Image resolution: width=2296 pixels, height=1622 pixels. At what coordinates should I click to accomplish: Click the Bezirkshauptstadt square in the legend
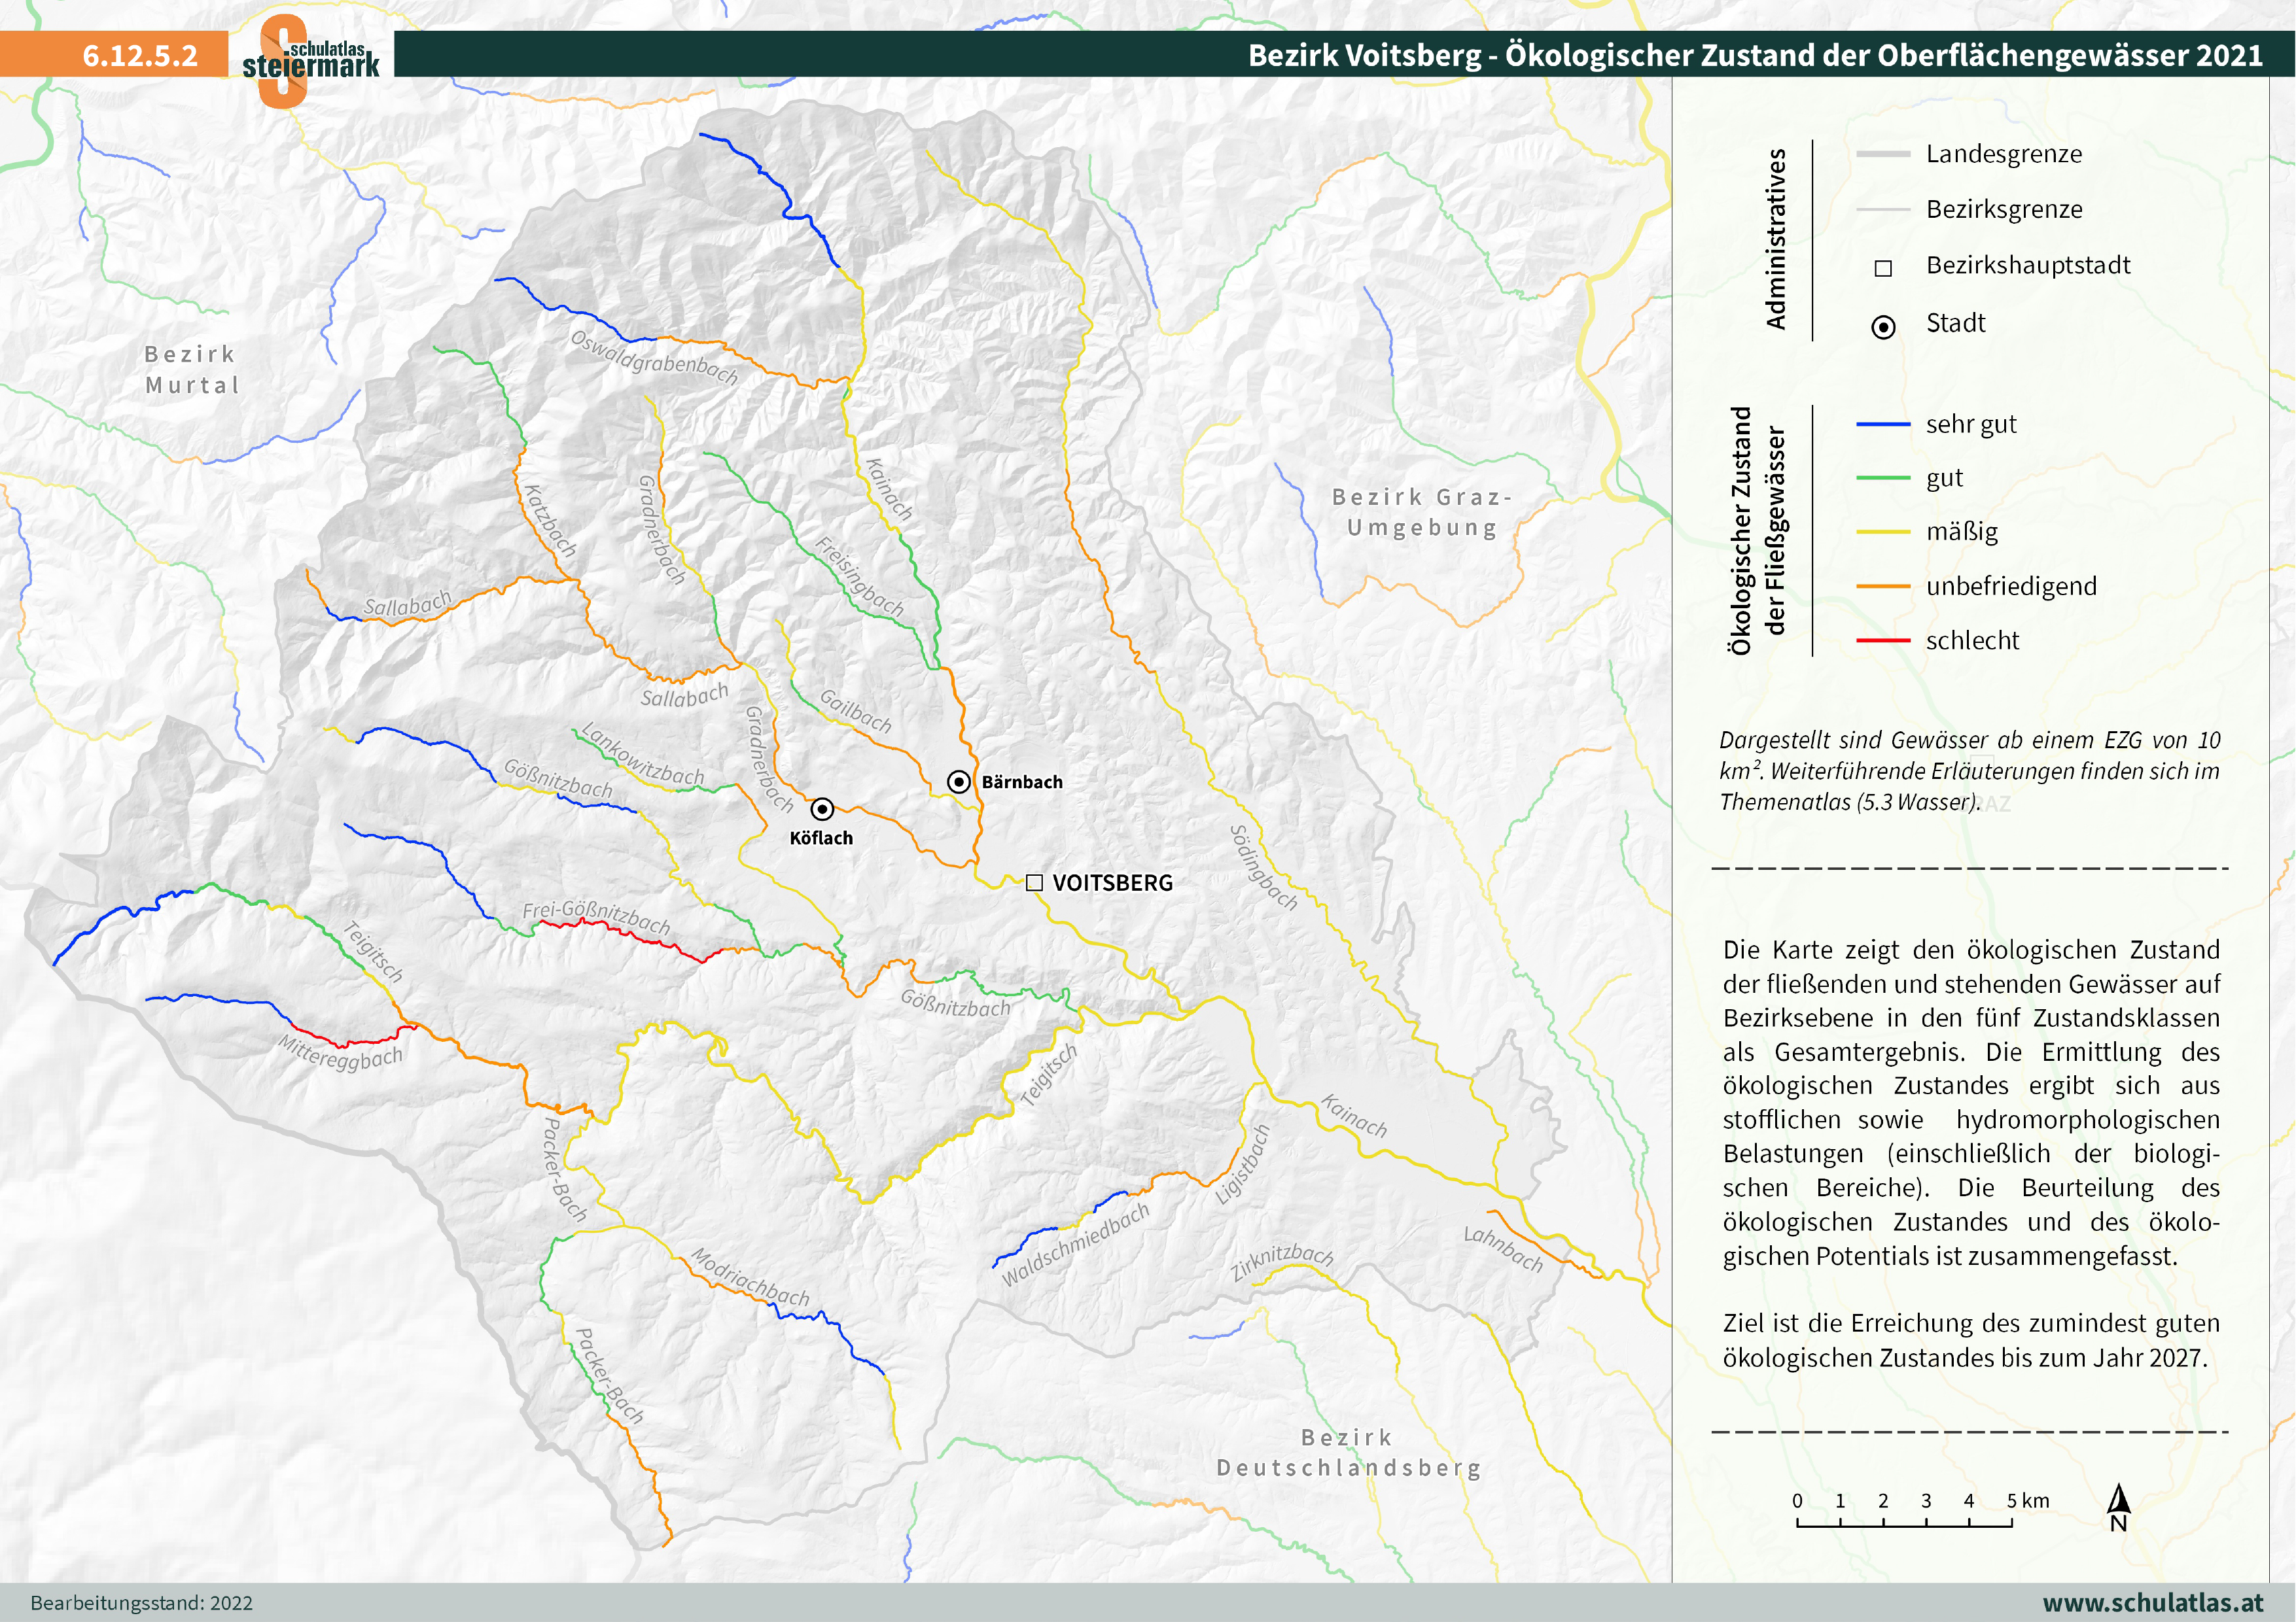click(x=1883, y=268)
